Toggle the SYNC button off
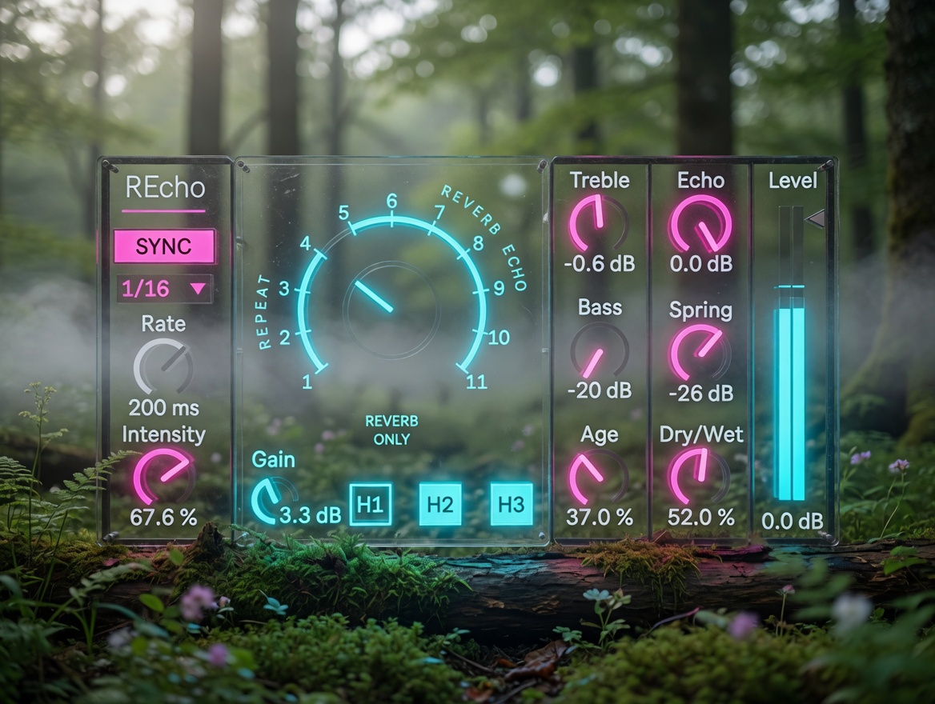 click(164, 246)
